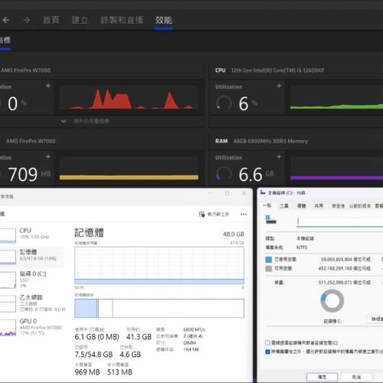Open the 錄製和直播 tab
Screen dimensions: 383x383
[122, 20]
